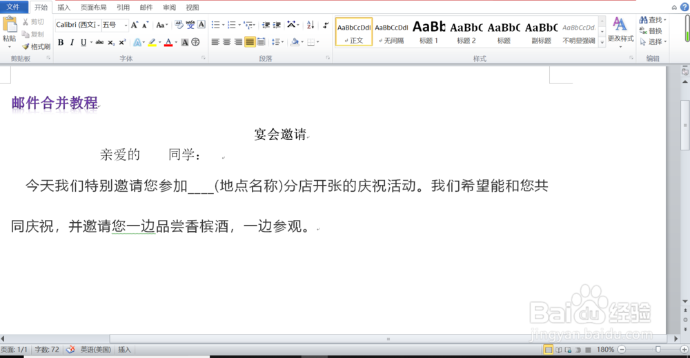Select the Format Painter (格式刷) tool
Viewport: 690px width, 358px height.
36,47
